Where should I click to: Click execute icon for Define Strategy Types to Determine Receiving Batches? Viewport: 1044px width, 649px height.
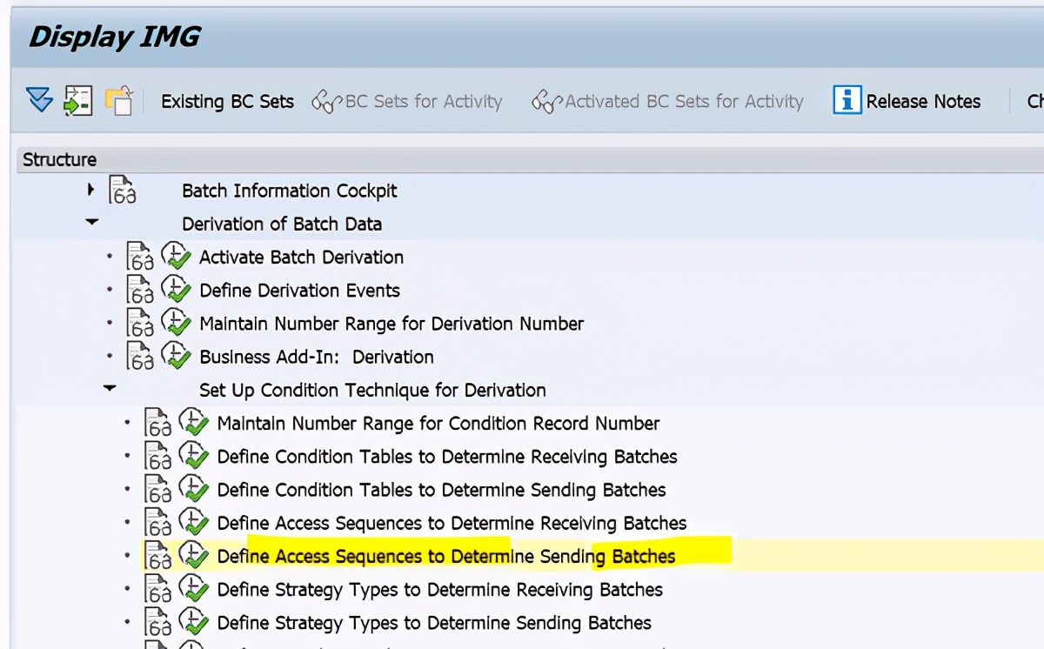193,589
